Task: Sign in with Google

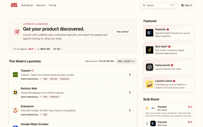Action: pyautogui.click(x=186, y=5)
